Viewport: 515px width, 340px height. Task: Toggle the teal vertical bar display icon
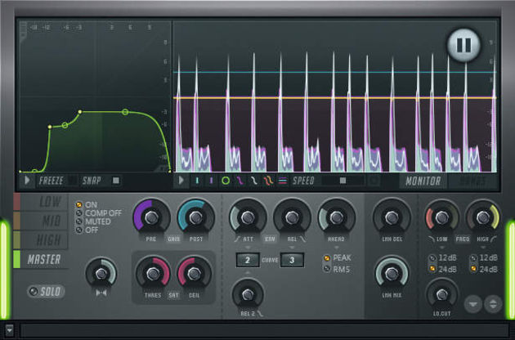click(197, 181)
